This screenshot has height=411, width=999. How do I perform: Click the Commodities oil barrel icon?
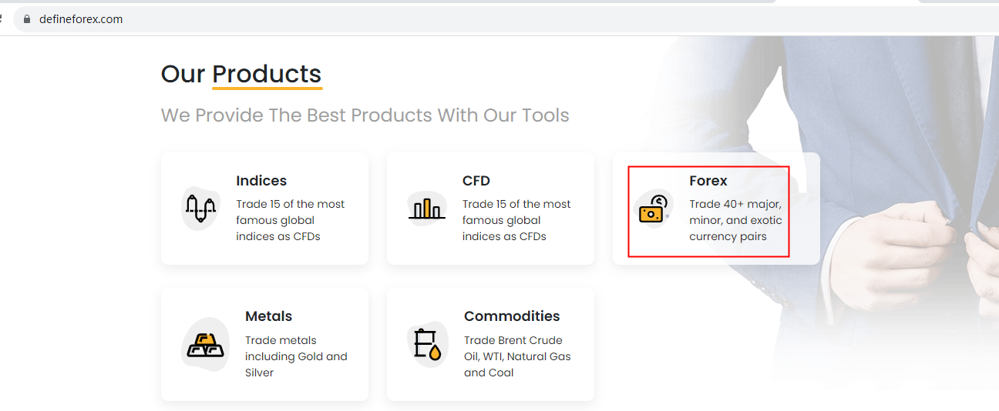pyautogui.click(x=427, y=344)
